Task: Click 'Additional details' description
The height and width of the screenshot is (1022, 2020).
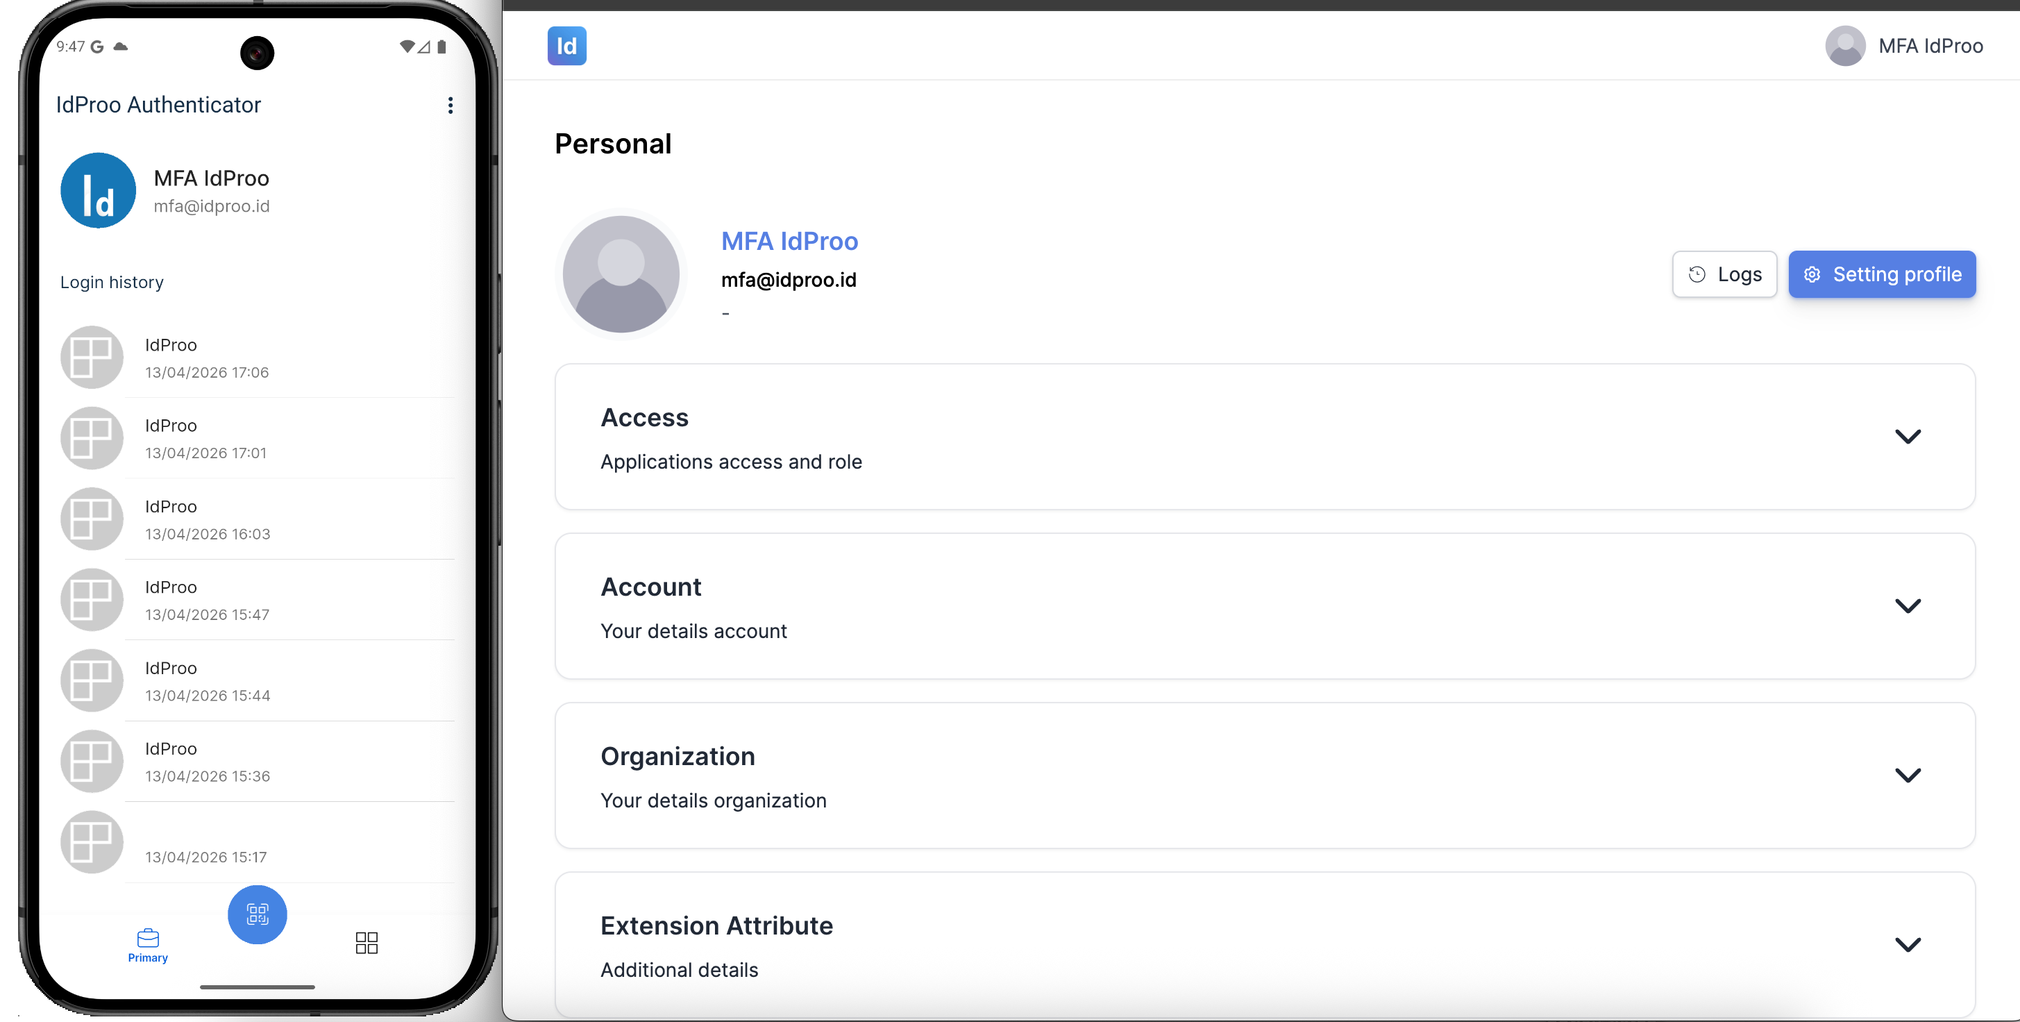Action: pos(679,970)
